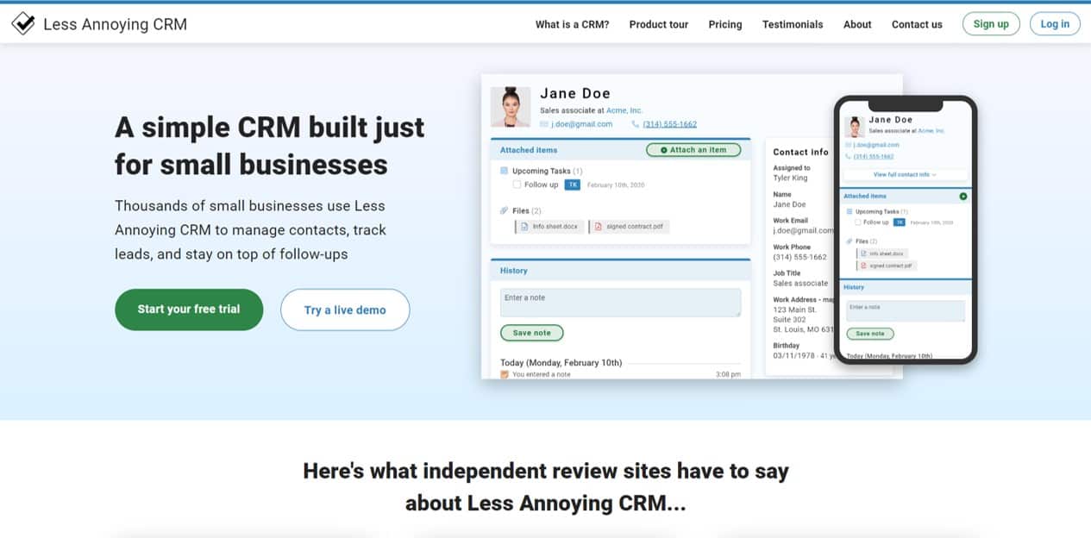Viewport: 1091px width, 538px height.
Task: Click the "123 Main St." address line
Action: coord(794,310)
